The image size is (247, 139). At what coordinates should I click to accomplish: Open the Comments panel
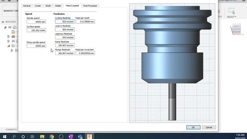[x=11, y=130]
